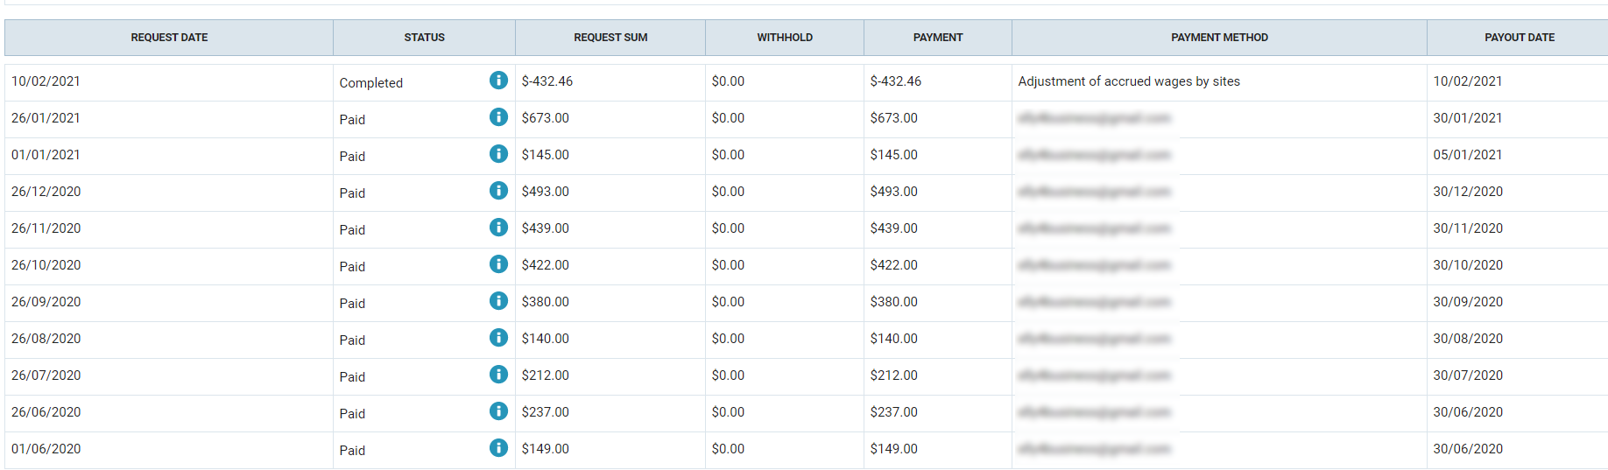Image resolution: width=1608 pixels, height=470 pixels.
Task: Select the Withhold column header
Action: tap(785, 38)
